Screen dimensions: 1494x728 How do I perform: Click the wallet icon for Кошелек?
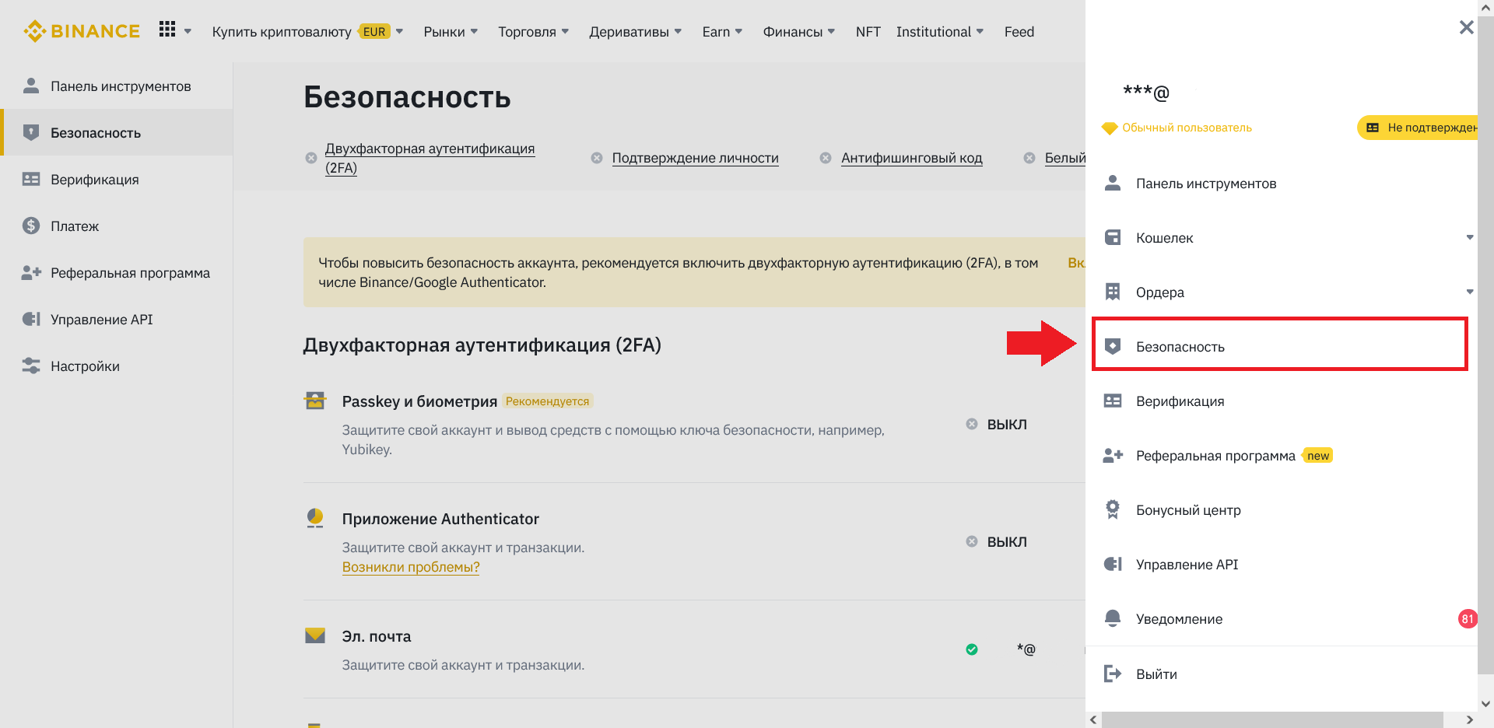tap(1113, 237)
